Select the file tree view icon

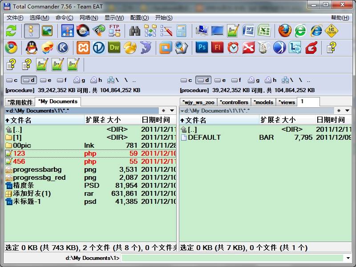pyautogui.click(x=32, y=31)
